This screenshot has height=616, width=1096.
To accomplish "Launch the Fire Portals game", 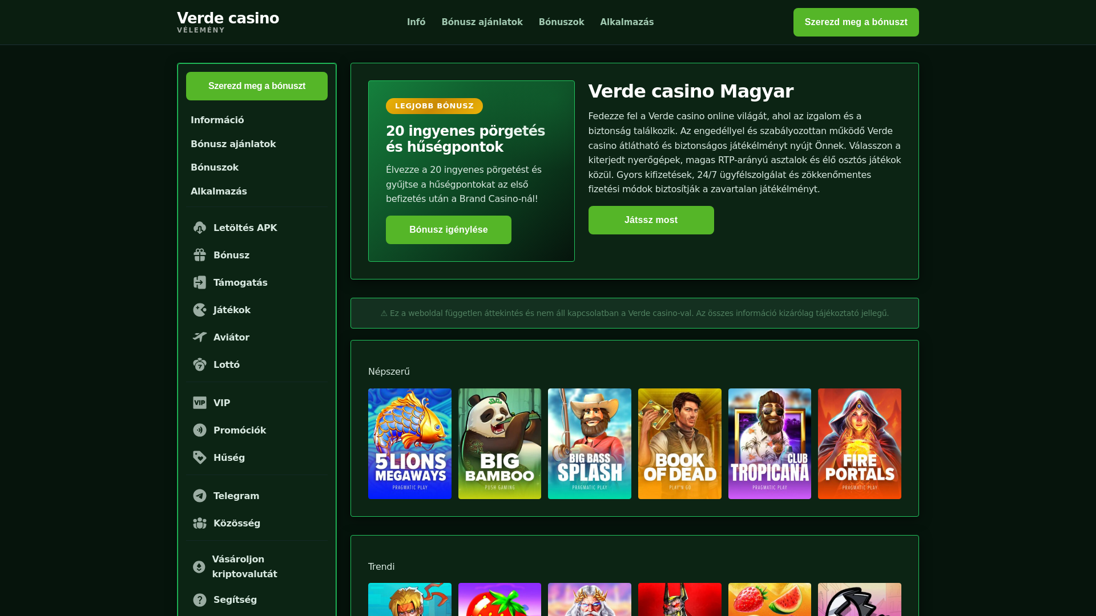I will [x=860, y=444].
